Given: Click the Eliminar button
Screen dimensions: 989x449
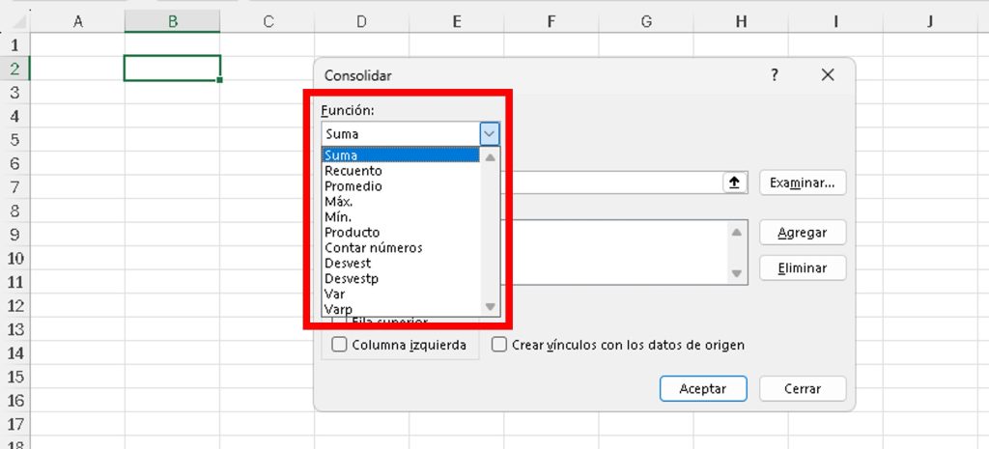Looking at the screenshot, I should [x=803, y=268].
